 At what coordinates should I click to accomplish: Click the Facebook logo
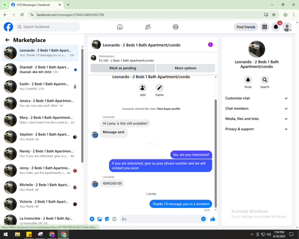[x=8, y=27]
